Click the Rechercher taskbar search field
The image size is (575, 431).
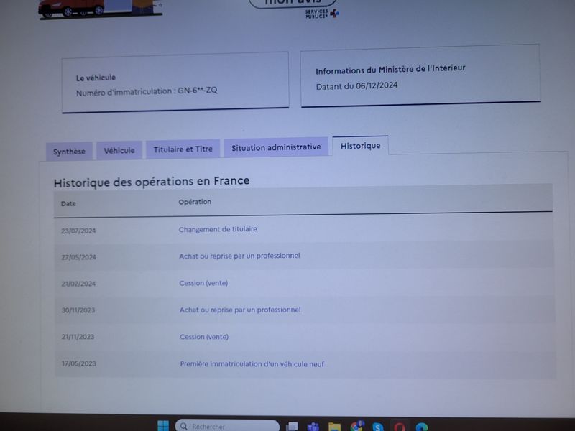tap(227, 426)
